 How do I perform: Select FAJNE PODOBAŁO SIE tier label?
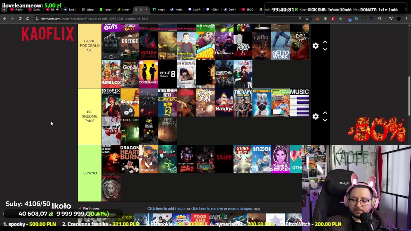pyautogui.click(x=90, y=46)
